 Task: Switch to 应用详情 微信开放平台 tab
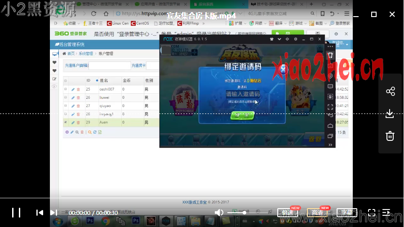click(x=161, y=4)
